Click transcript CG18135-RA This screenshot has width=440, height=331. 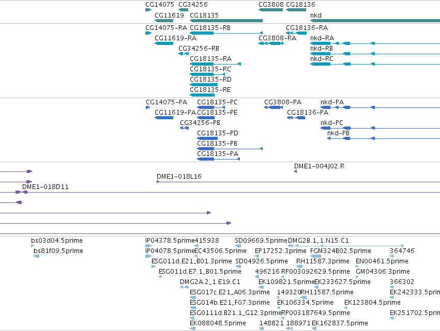pyautogui.click(x=215, y=64)
